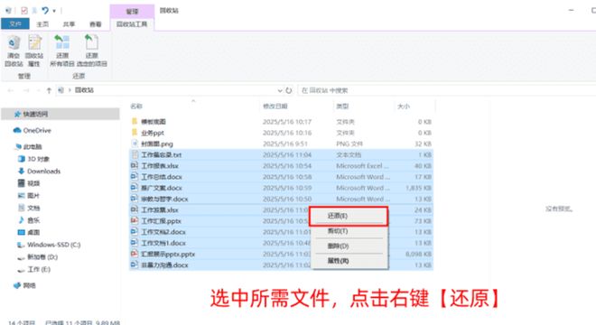The height and width of the screenshot is (325, 596).
Task: Click the back arrow navigation icon
Action: click(x=11, y=90)
